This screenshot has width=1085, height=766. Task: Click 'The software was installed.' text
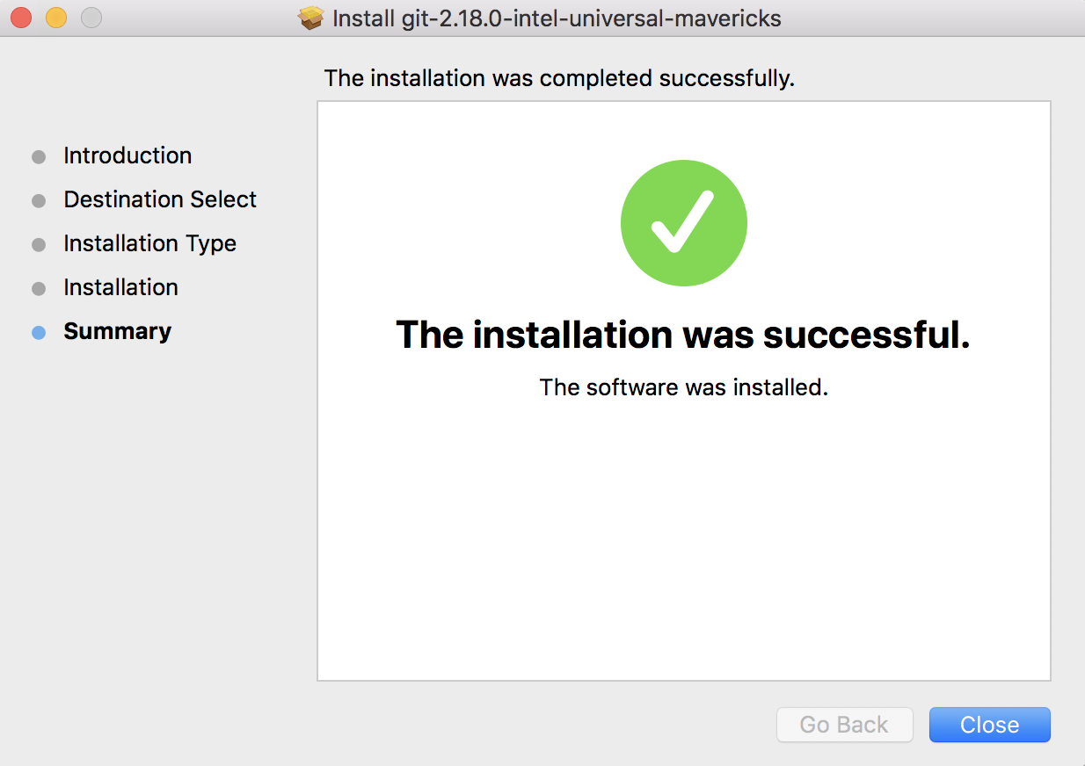(683, 387)
